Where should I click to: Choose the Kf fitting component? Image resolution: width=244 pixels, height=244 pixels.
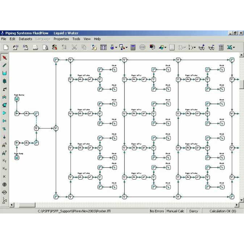coord(4,160)
